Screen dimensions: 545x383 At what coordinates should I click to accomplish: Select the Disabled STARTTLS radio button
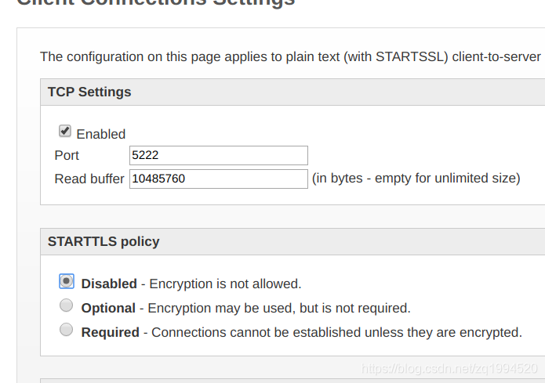click(67, 281)
